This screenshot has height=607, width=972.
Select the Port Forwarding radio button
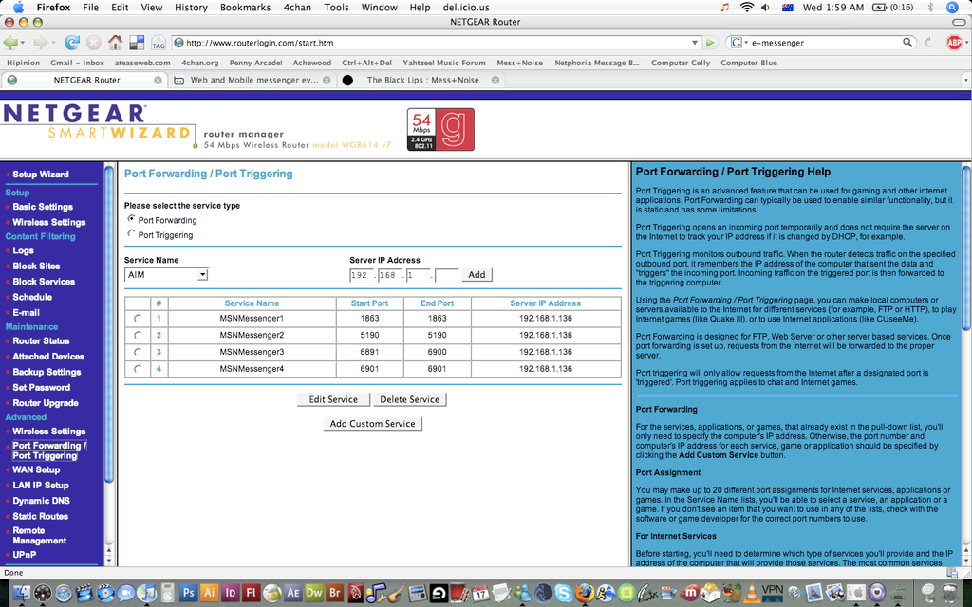pos(131,219)
